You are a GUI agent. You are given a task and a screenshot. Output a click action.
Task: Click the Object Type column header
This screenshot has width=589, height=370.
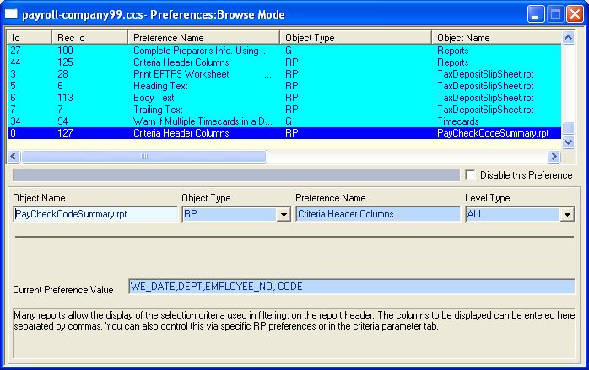(355, 38)
